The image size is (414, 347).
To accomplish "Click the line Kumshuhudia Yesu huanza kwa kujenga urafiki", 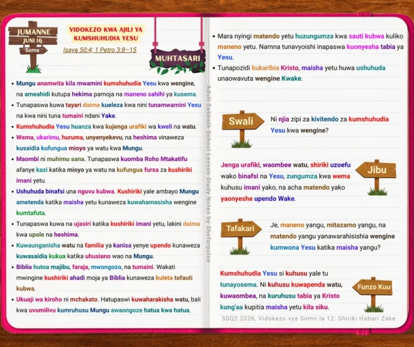I will point(106,127).
